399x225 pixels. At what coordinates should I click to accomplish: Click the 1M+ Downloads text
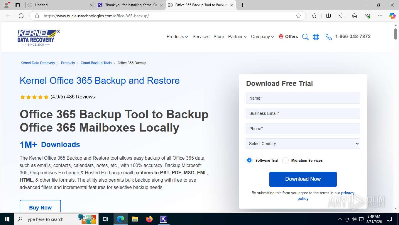click(x=50, y=144)
